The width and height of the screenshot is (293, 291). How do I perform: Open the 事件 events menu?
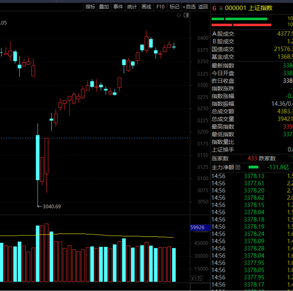coord(118,7)
